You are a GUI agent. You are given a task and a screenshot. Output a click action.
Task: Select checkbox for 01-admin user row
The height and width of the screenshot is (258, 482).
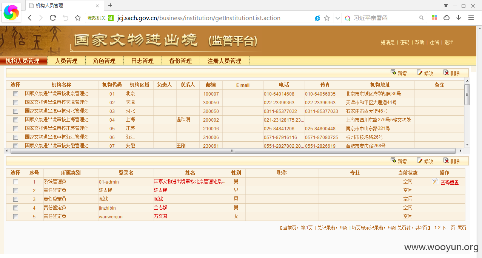(15, 182)
